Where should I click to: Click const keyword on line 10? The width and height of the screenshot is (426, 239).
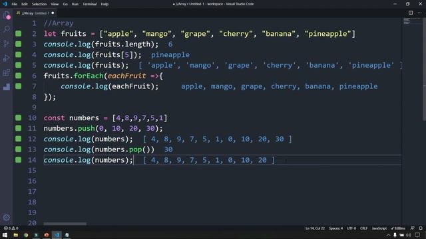54,118
